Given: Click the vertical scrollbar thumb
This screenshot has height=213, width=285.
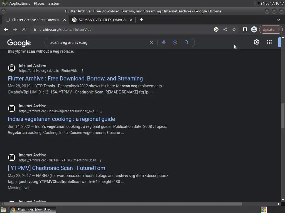Looking at the screenshot, I should pyautogui.click(x=283, y=116).
